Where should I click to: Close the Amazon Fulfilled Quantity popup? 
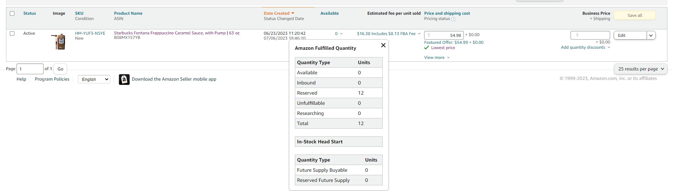pyautogui.click(x=383, y=45)
